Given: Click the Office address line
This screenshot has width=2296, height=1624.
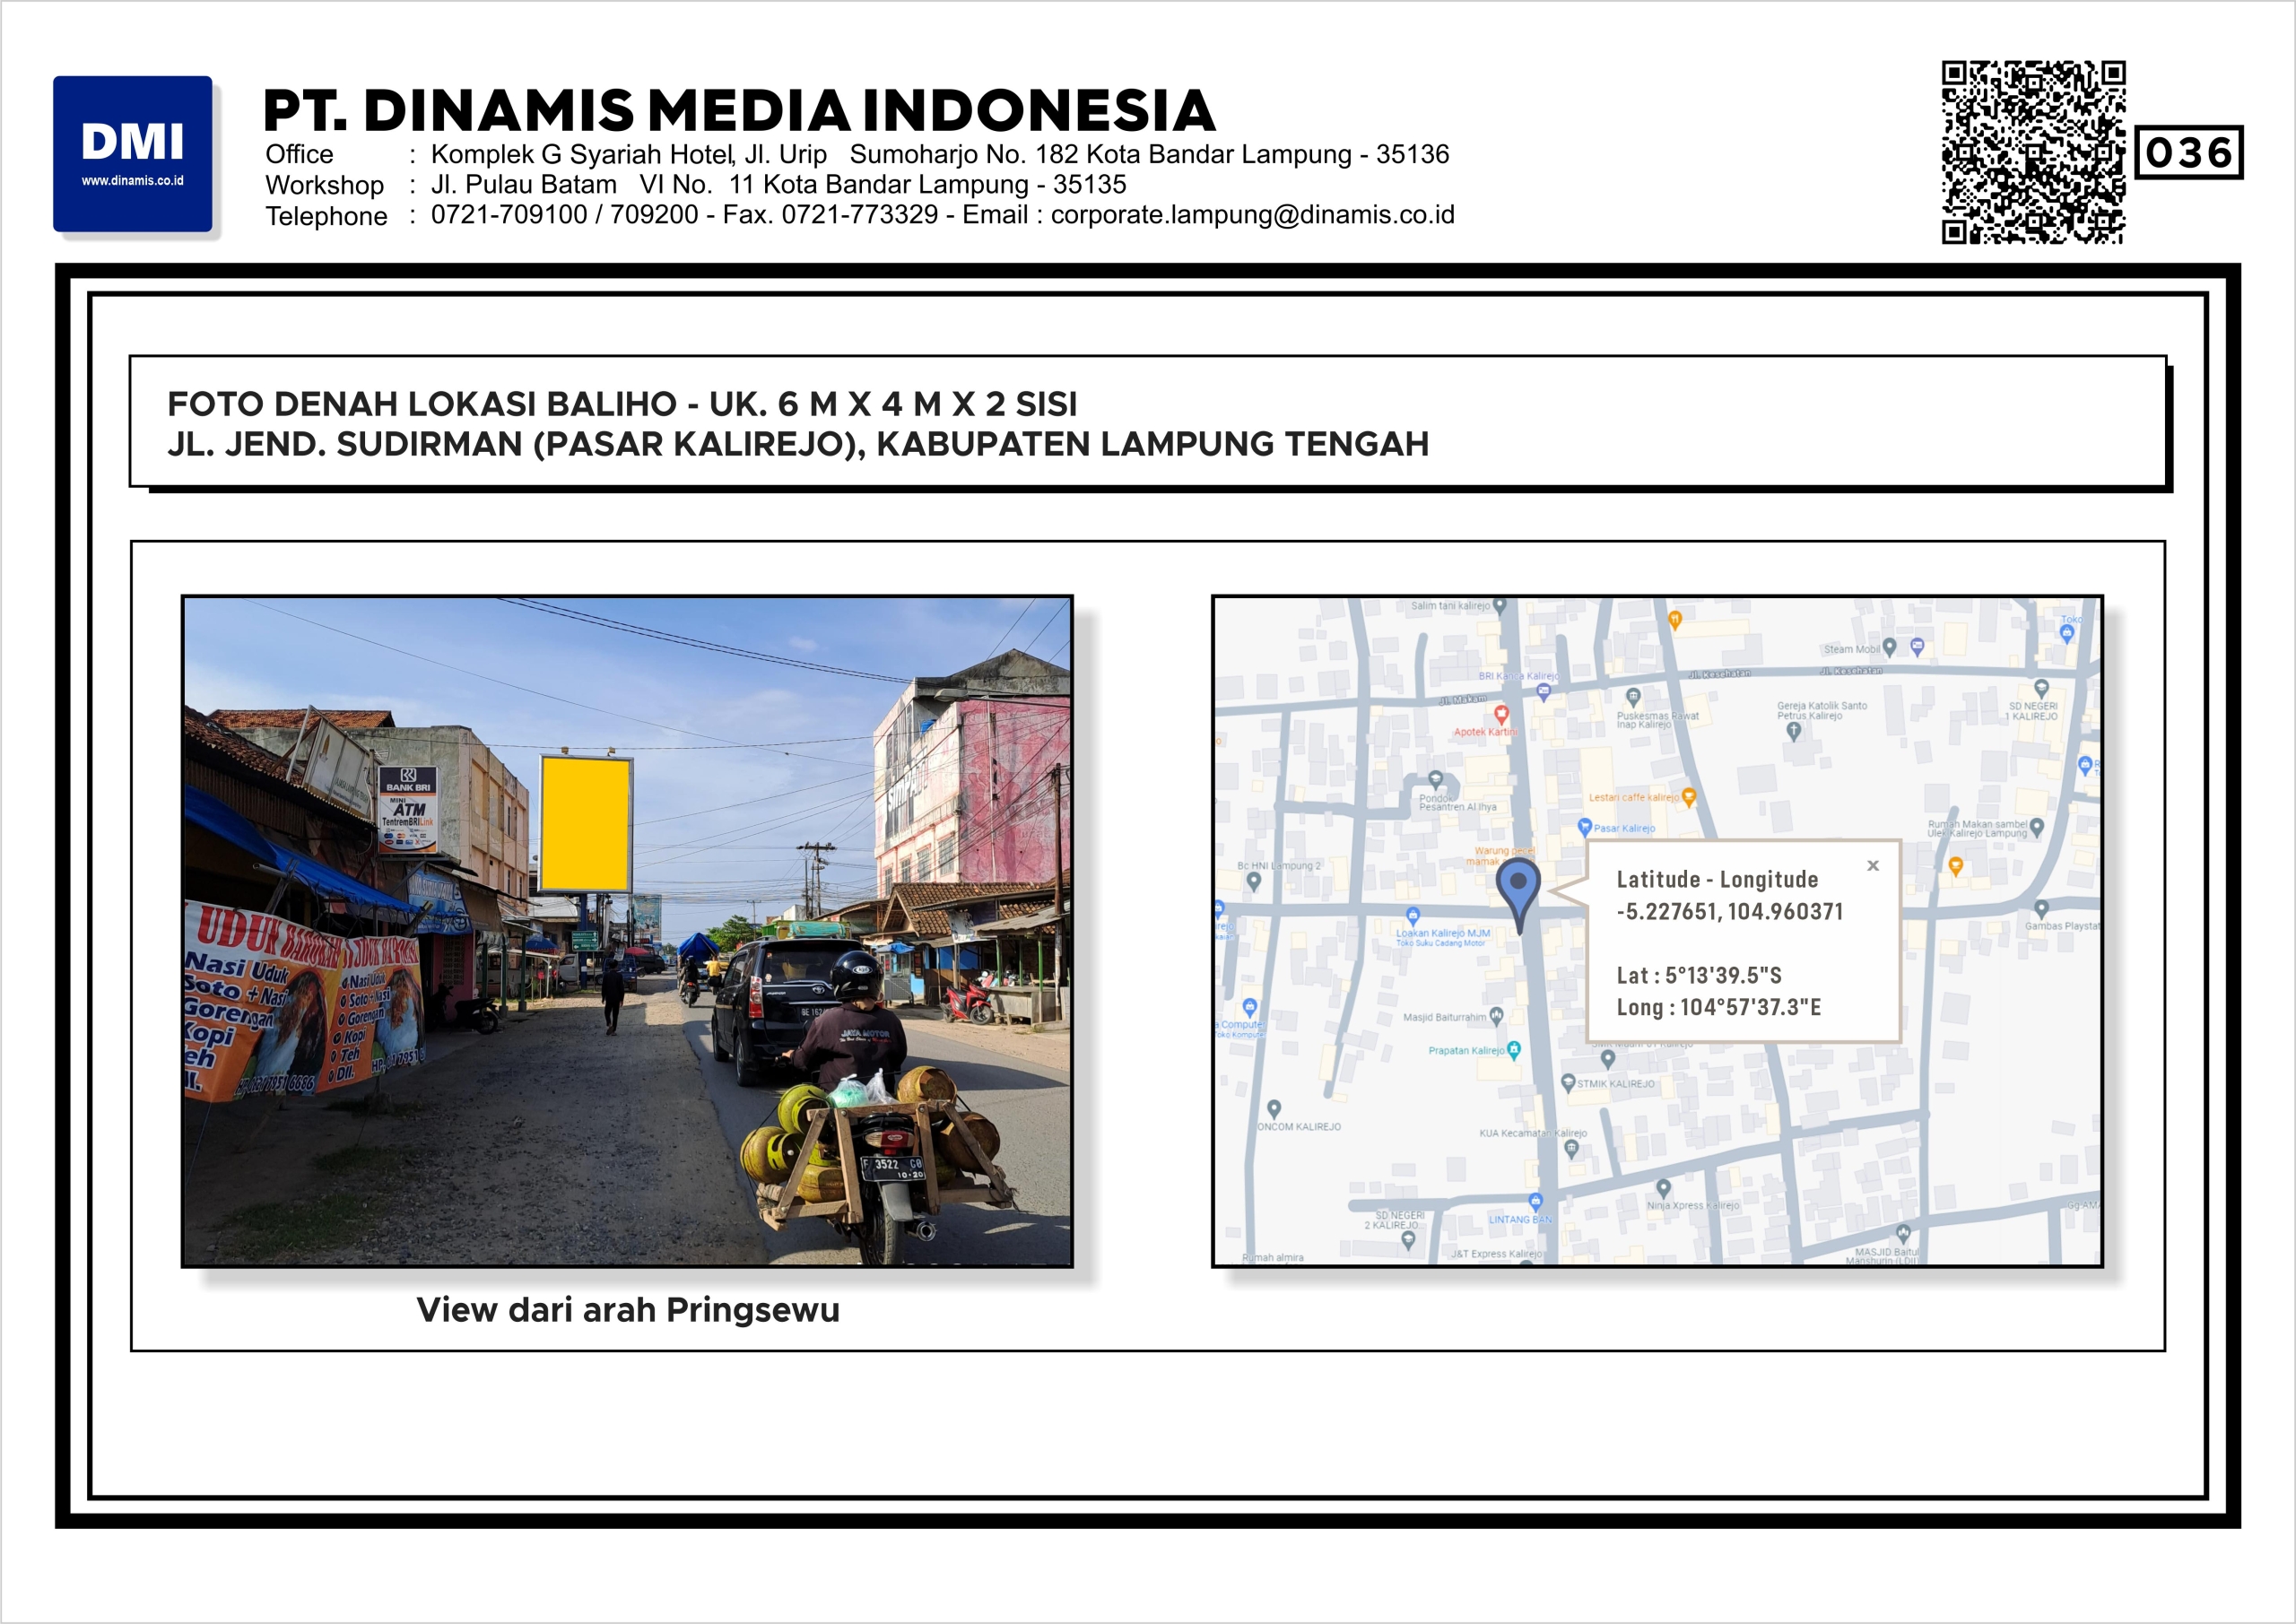Looking at the screenshot, I should coord(857,154).
